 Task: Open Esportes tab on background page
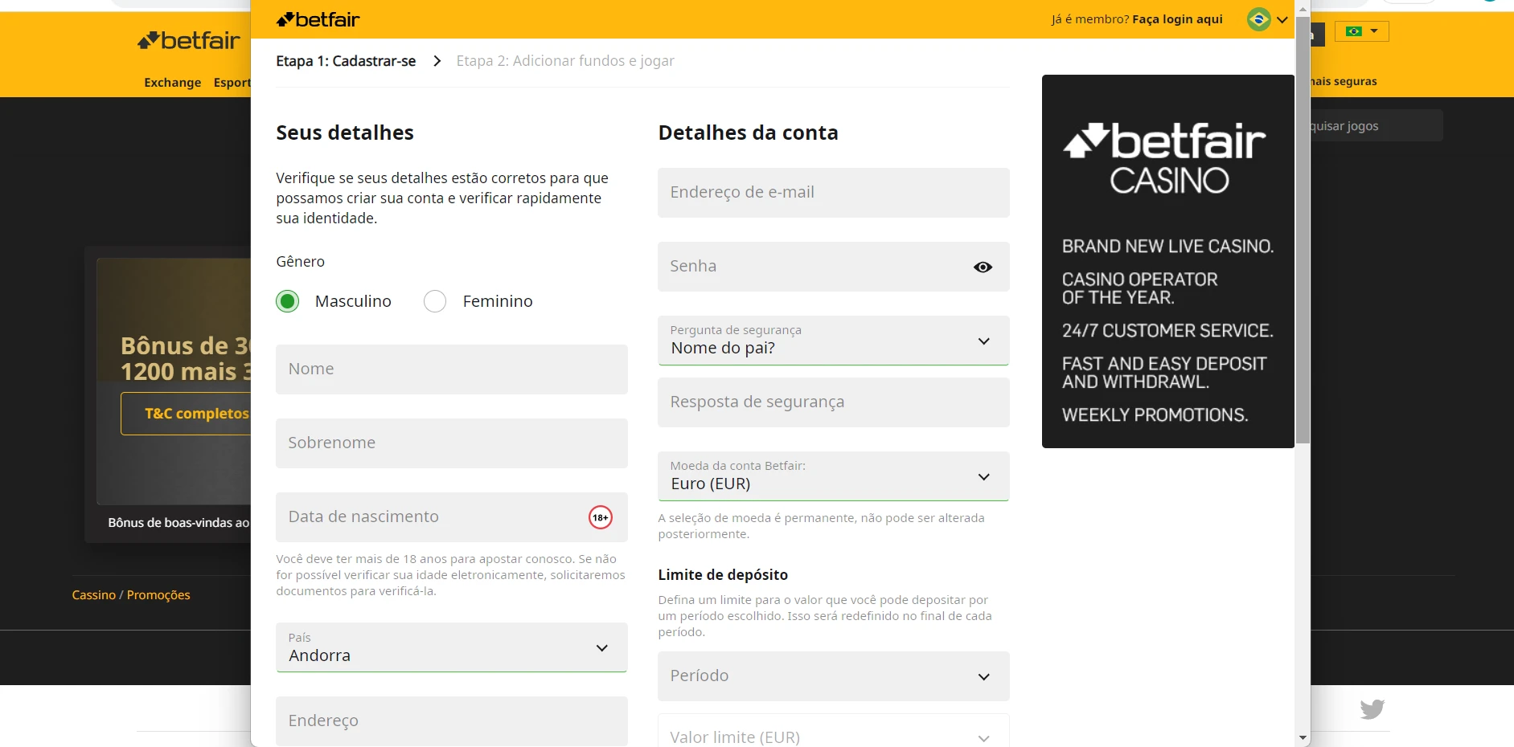tap(232, 83)
